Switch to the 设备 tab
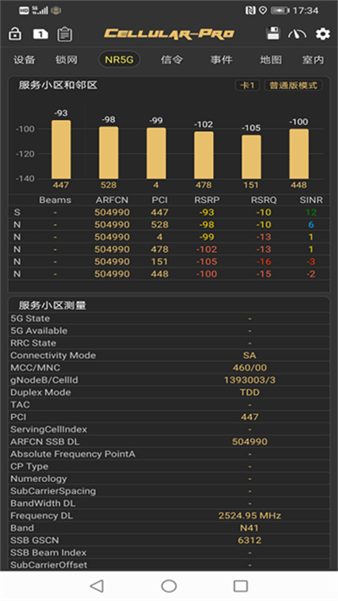This screenshot has height=601, width=338. [x=25, y=60]
